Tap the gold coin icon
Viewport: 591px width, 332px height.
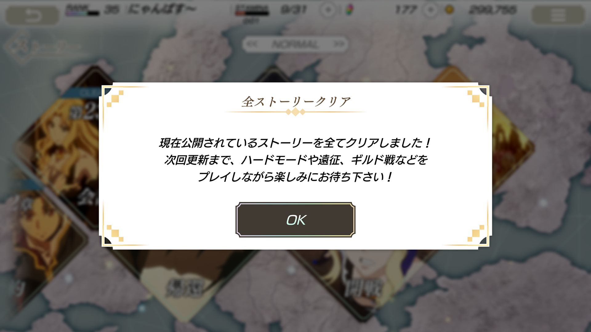tap(449, 10)
